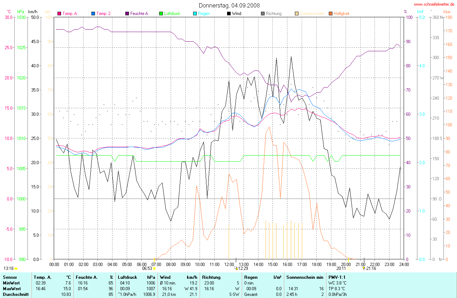This screenshot has width=457, height=298.
Task: Click the 23:00 time in the Richtung column
Action: tap(209, 283)
